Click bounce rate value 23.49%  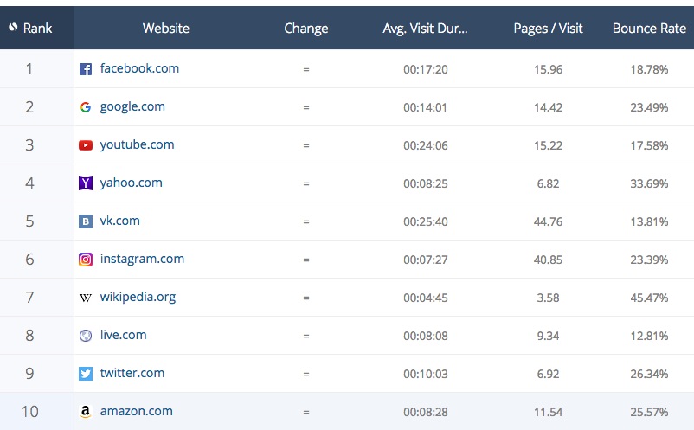[649, 107]
